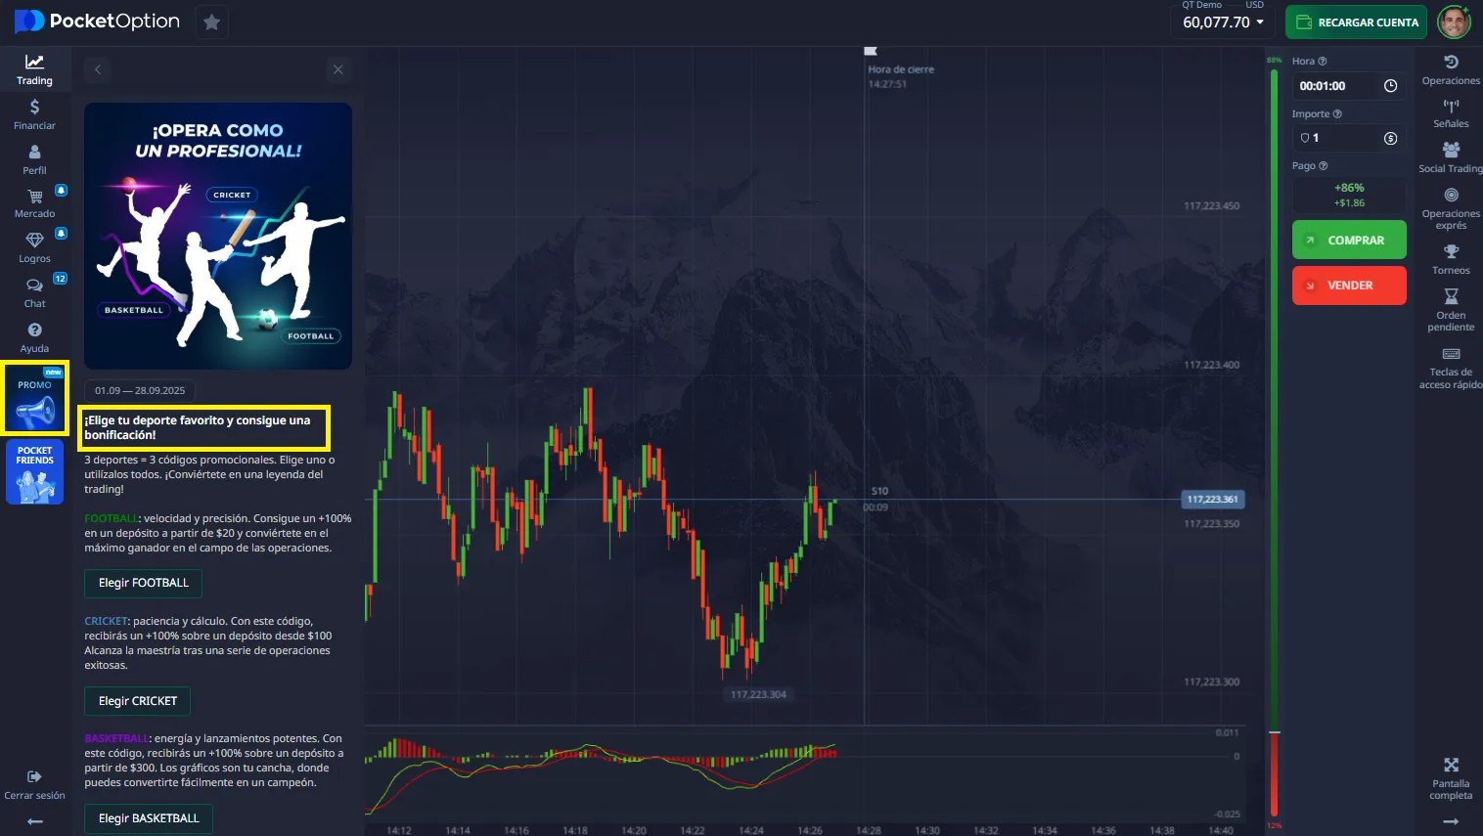Viewport: 1483px width, 836px height.
Task: Add to favorites with star icon
Action: click(x=211, y=22)
